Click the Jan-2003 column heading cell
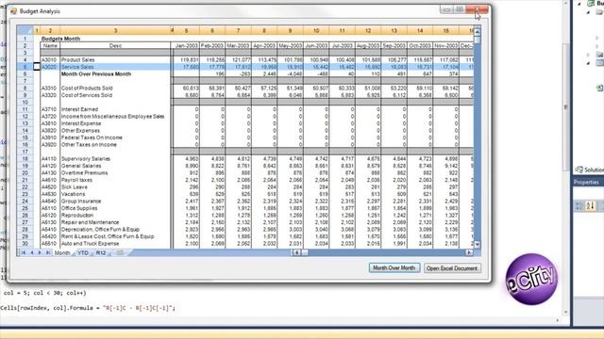 187,46
